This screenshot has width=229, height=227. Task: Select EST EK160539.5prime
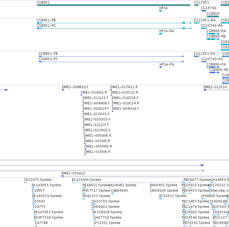pyautogui.click(x=47, y=196)
